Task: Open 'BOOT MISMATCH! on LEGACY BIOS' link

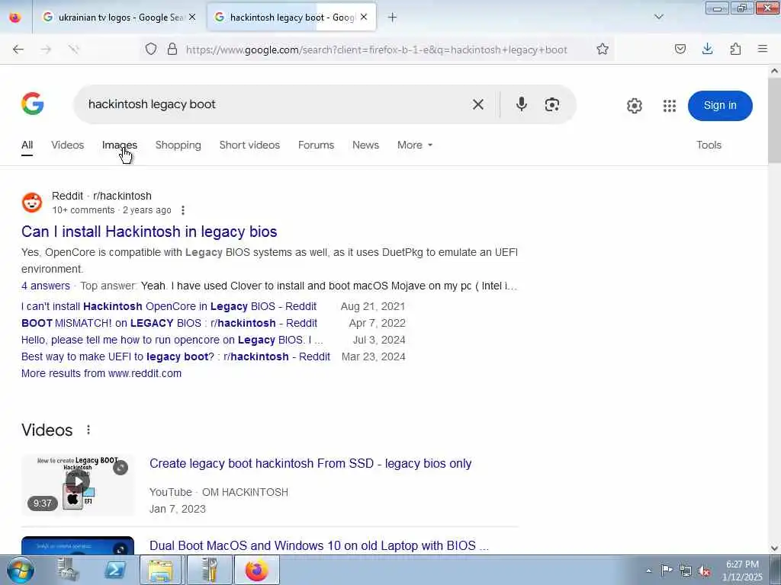Action: 169,323
